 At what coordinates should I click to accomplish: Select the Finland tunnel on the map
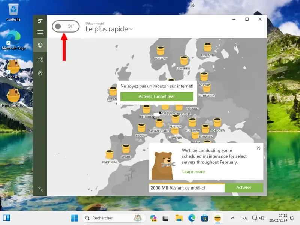click(x=208, y=47)
